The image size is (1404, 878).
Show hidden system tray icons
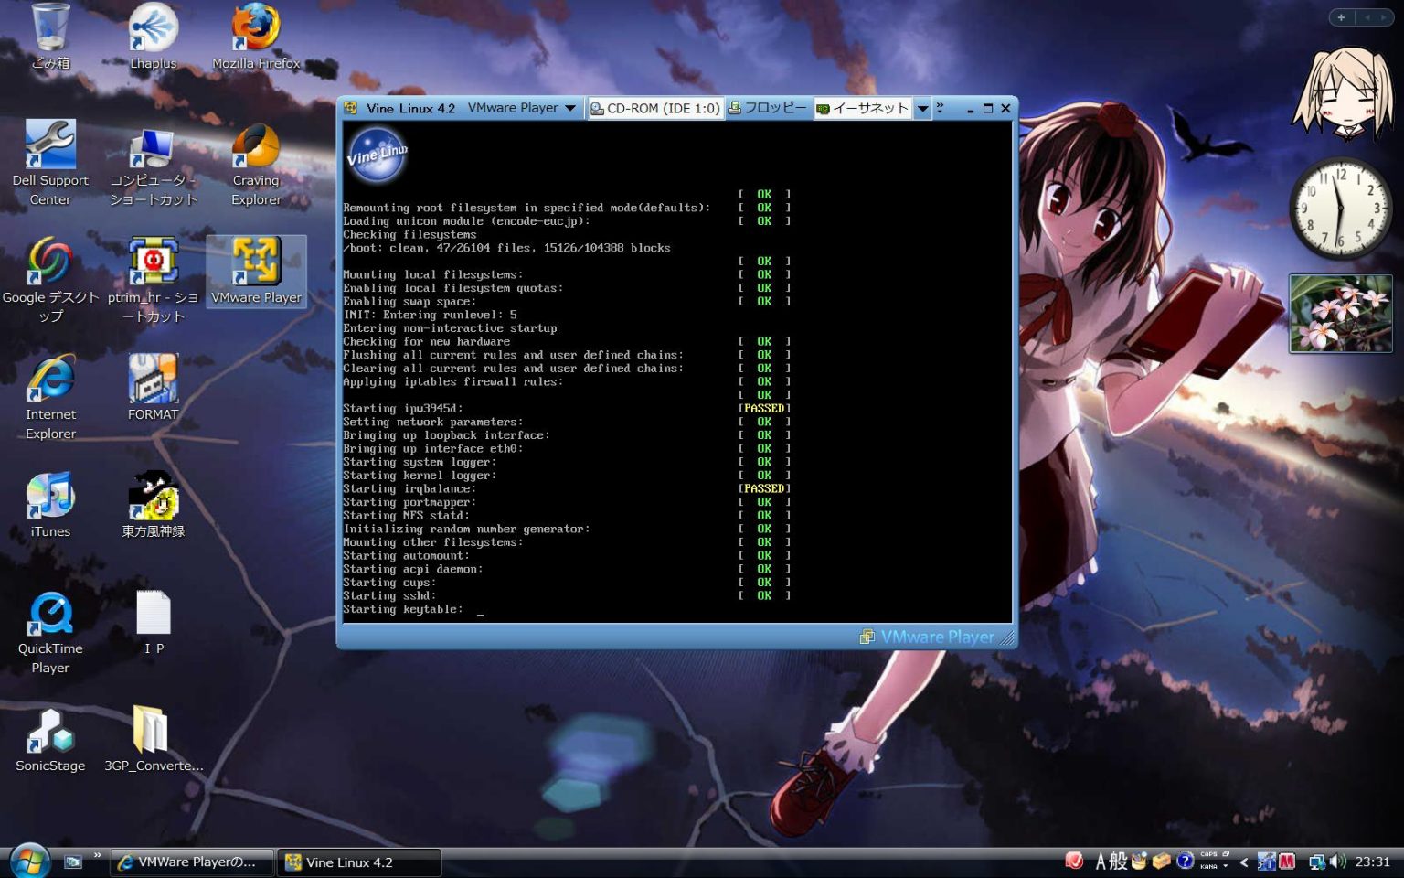(1243, 862)
